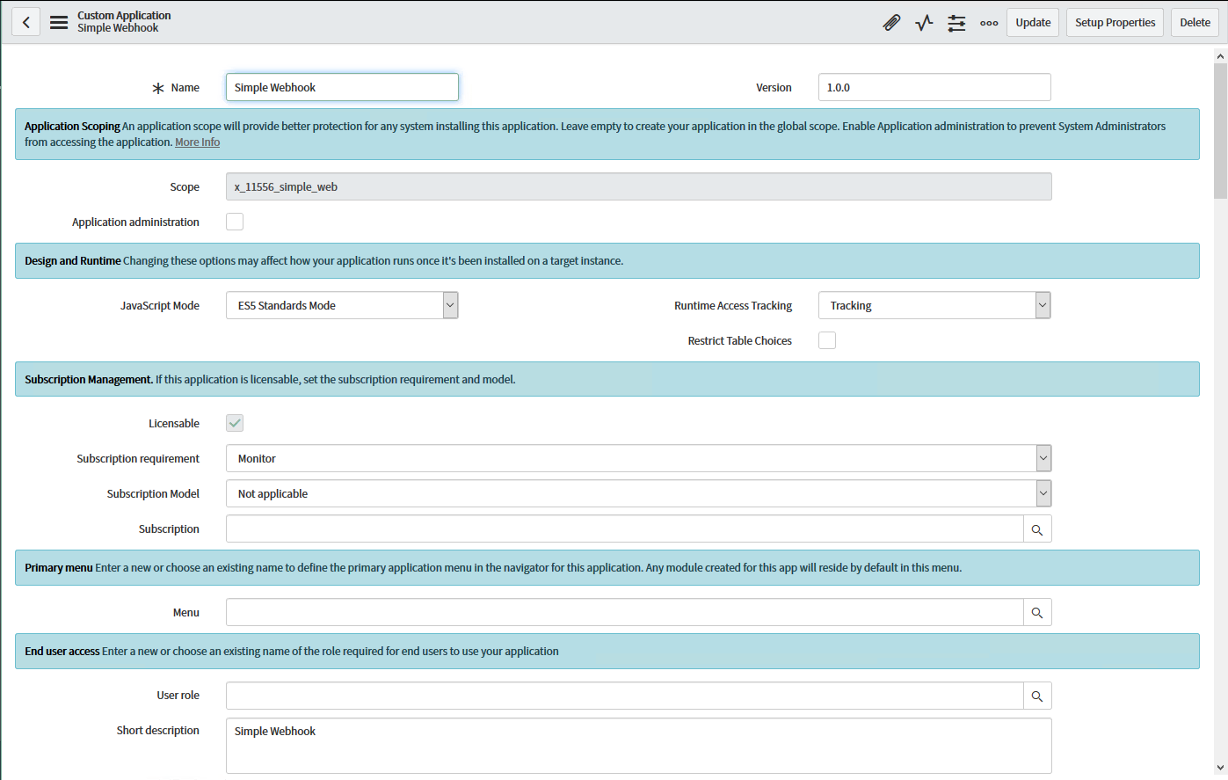Click the more options ellipsis icon
Screen dimensions: 1228x780
tap(989, 23)
